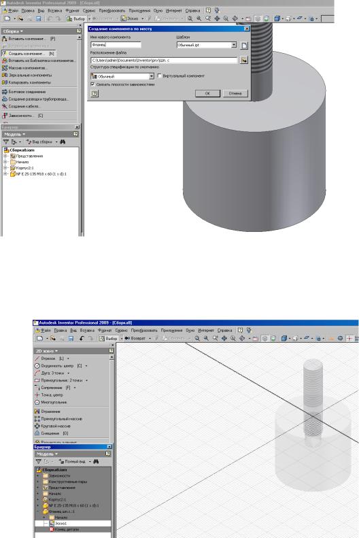Select the Многоугольник tool
359x538 pixels.
click(50, 402)
